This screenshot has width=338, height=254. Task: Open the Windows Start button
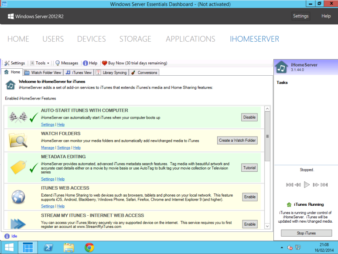pyautogui.click(x=9, y=247)
